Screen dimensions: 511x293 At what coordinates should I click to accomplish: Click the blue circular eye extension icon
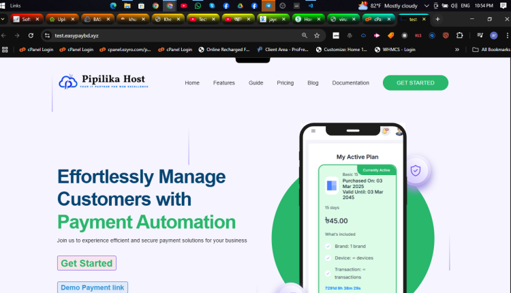[432, 35]
